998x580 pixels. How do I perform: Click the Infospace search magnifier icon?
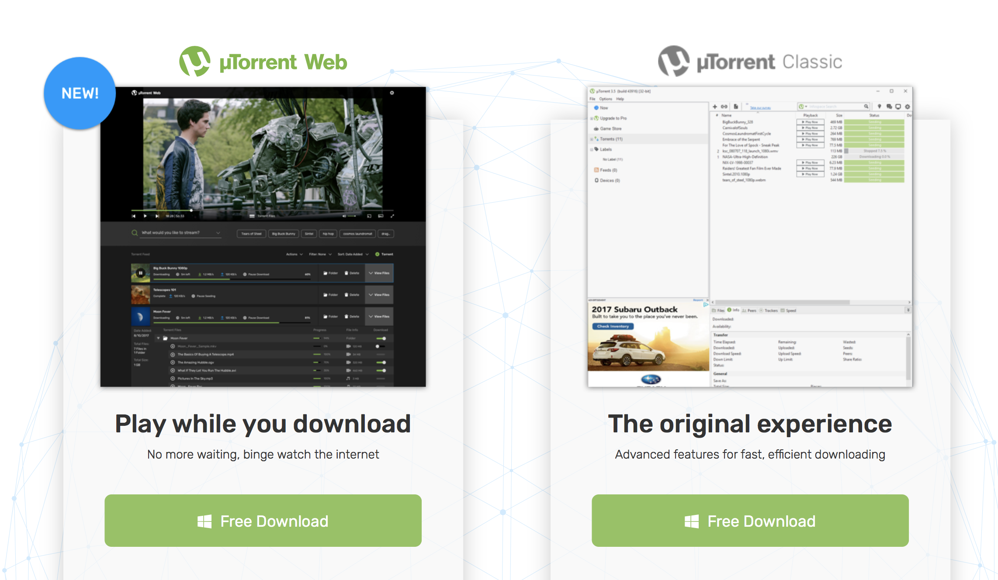[866, 107]
